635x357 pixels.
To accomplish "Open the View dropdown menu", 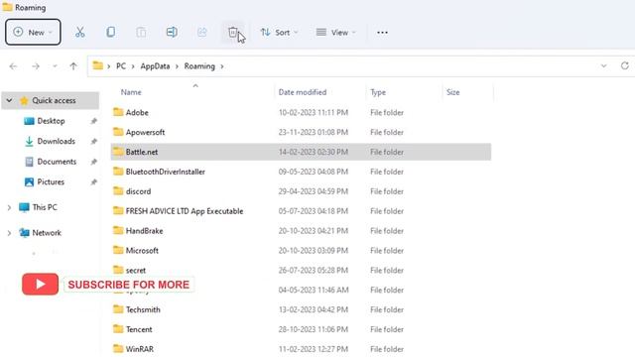I will 336,33.
